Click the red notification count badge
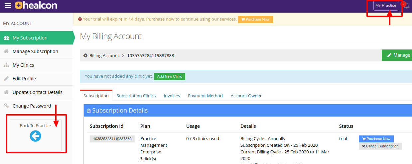The image size is (412, 164). (x=403, y=4)
